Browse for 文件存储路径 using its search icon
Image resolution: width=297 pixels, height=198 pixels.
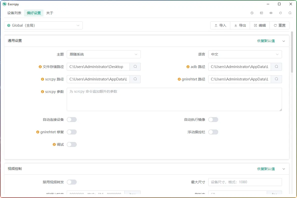(135, 67)
